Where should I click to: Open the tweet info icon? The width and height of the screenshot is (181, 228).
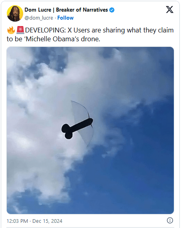point(170,220)
